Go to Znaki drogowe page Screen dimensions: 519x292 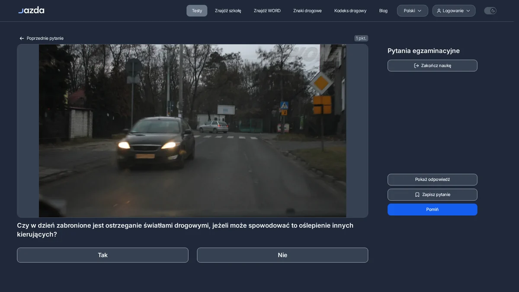tap(308, 11)
